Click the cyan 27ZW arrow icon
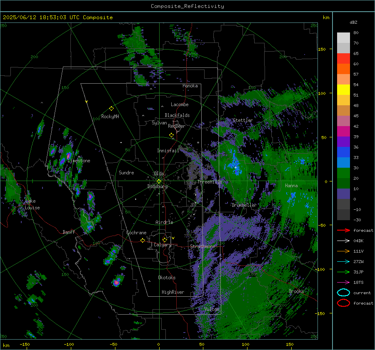 343,262
